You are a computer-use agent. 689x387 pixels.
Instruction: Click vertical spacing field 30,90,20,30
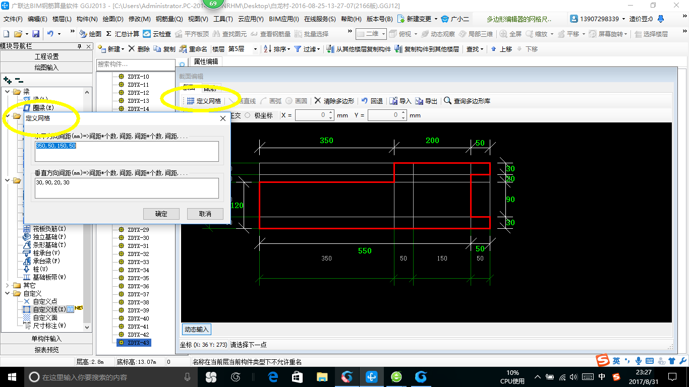coord(127,188)
